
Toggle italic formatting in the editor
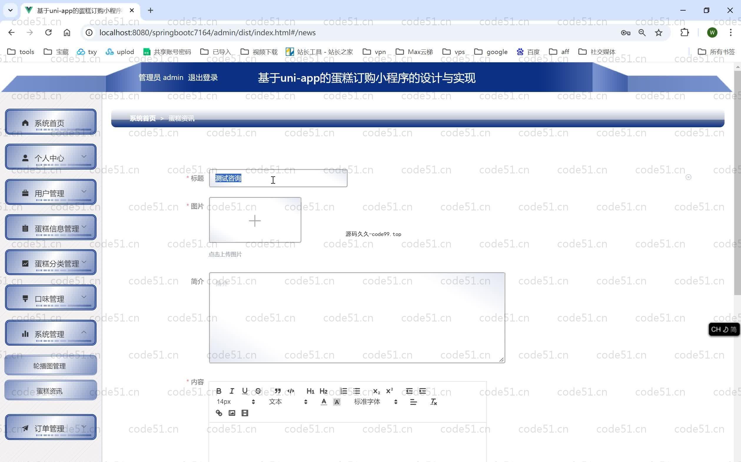pyautogui.click(x=232, y=391)
